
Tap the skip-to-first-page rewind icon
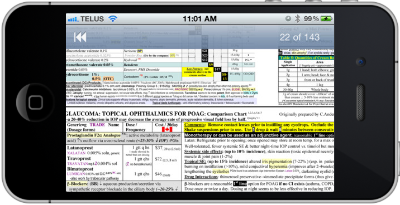[x=80, y=37]
